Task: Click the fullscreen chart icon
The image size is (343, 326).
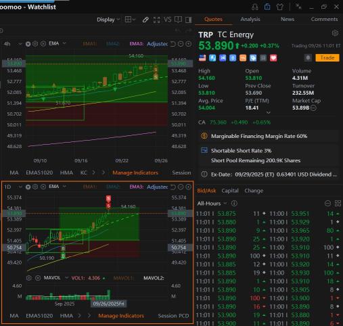Action: tap(156, 20)
